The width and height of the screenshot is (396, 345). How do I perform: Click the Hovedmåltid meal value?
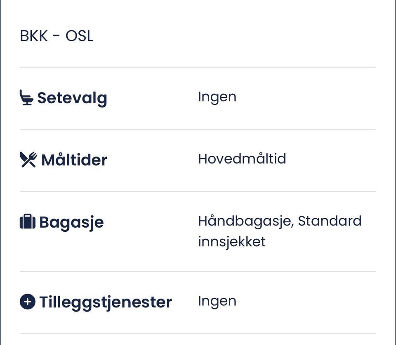242,159
